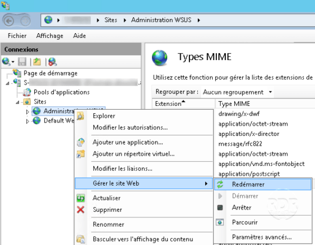
Task: Click Parcourir in the submenu
Action: [263, 222]
